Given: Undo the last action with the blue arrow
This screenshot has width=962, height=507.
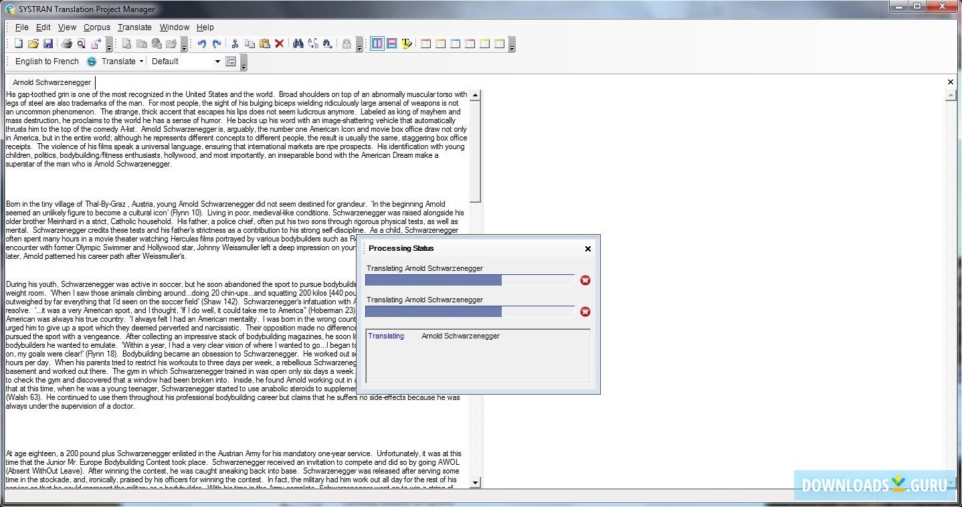Looking at the screenshot, I should point(201,44).
